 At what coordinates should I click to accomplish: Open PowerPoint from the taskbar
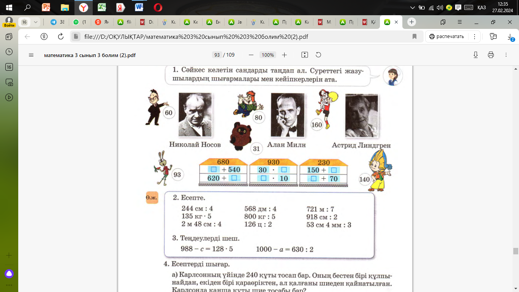click(46, 7)
